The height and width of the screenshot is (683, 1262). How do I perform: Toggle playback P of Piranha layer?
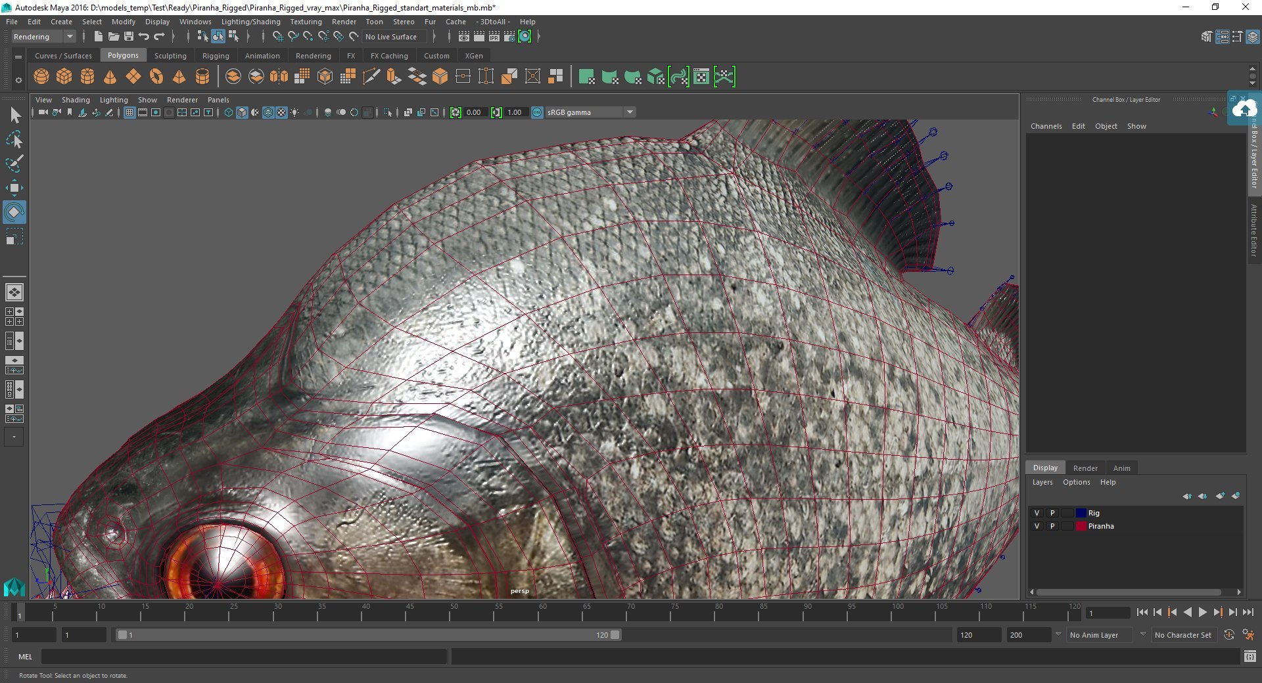[1052, 526]
